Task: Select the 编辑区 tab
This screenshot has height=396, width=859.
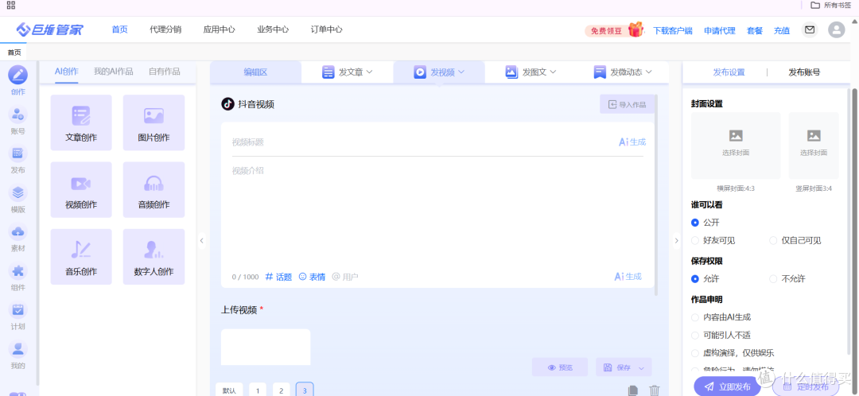Action: (255, 72)
